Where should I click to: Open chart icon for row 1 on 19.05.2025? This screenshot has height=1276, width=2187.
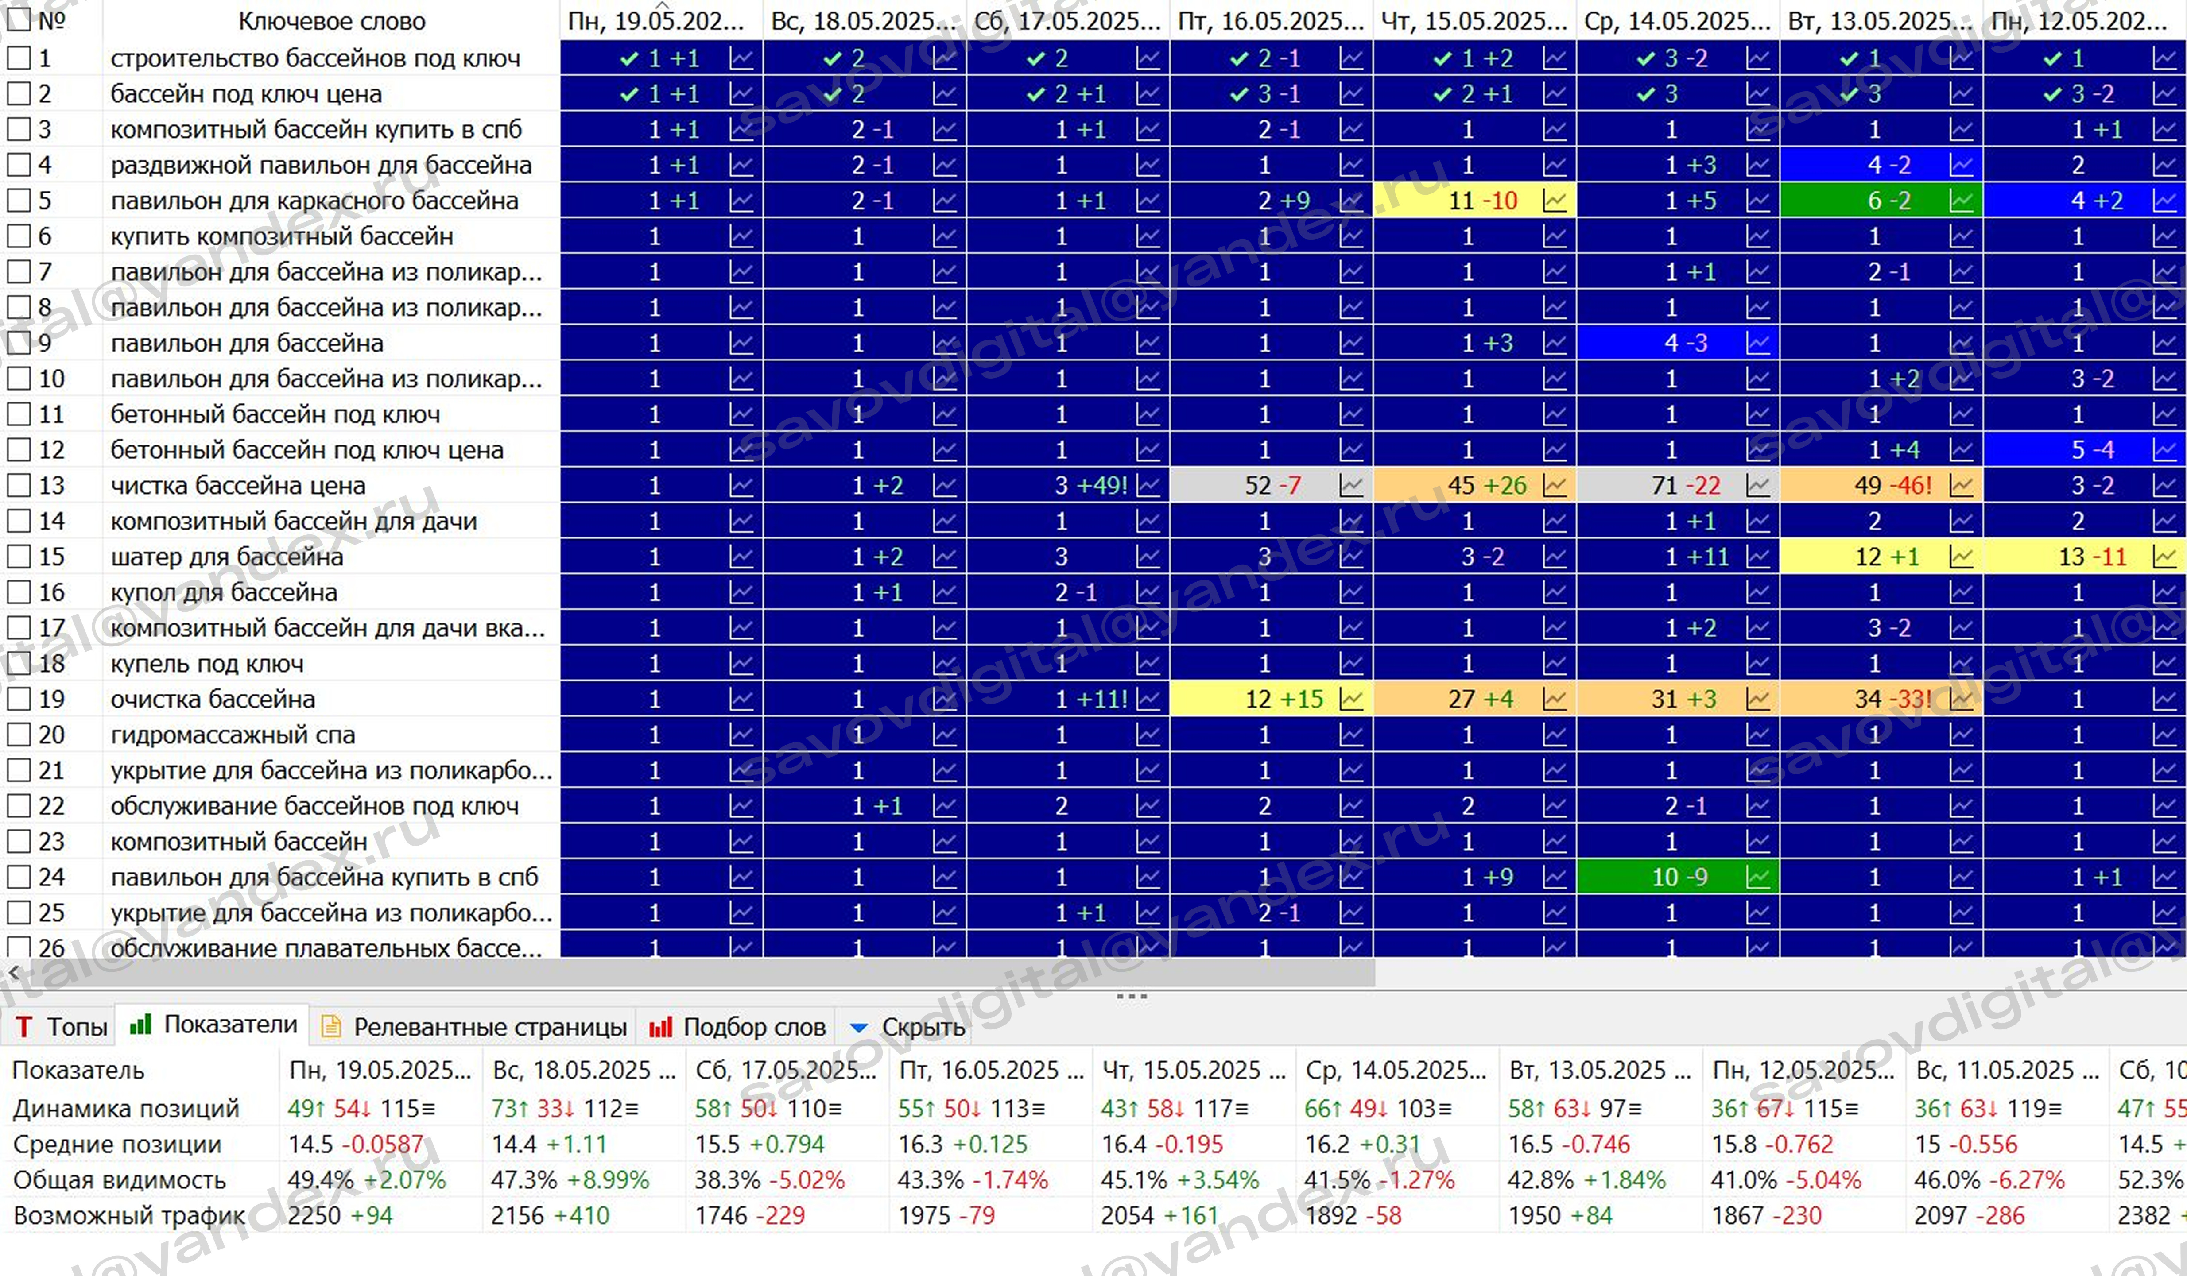coord(741,58)
